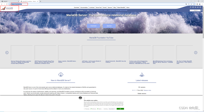
Task: Bookmark the page with the star icon
Action: point(194,4)
